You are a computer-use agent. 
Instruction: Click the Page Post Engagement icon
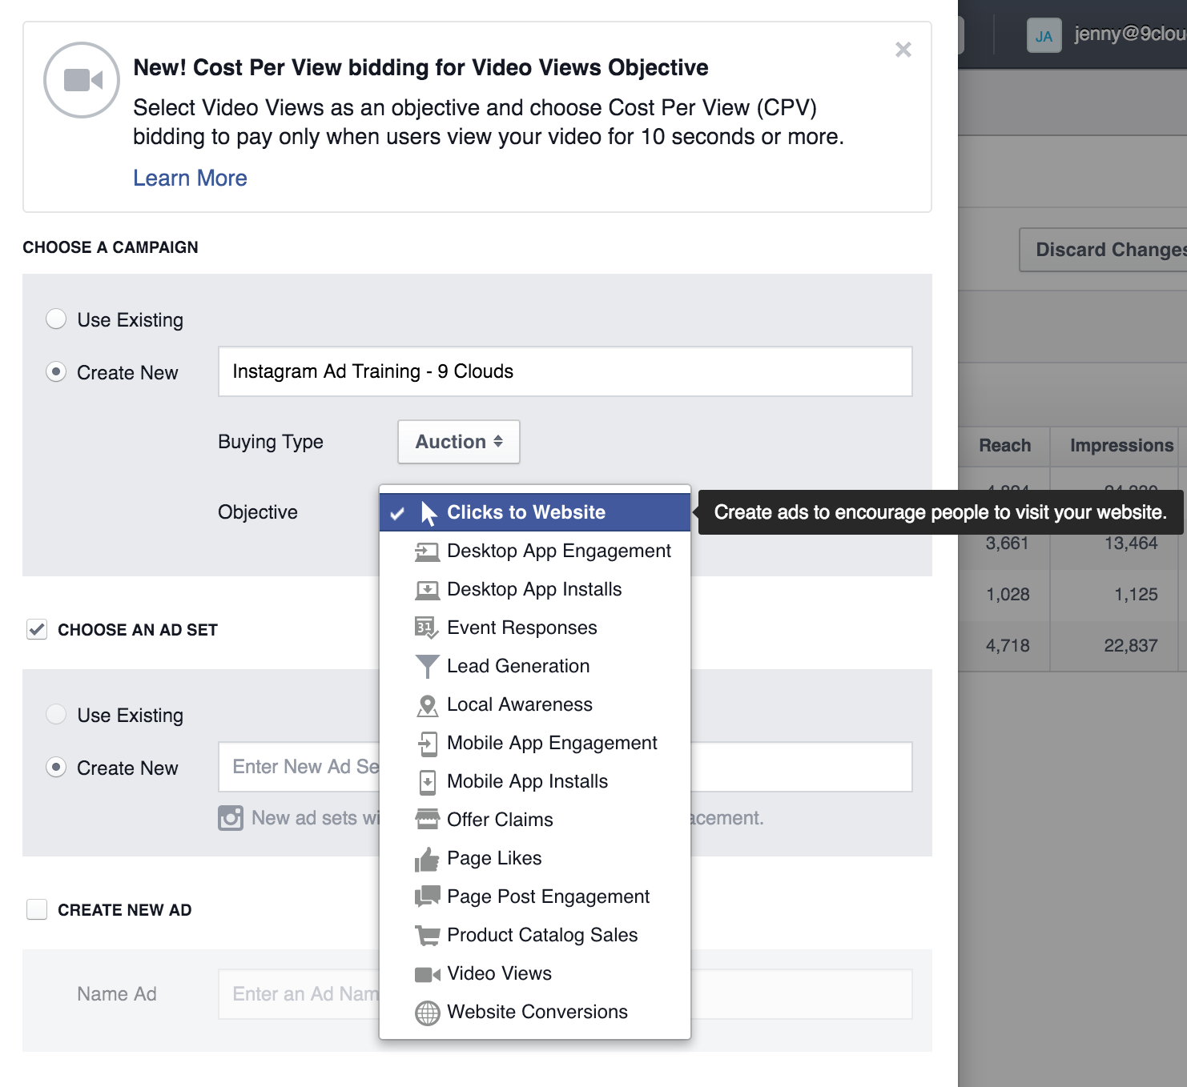pyautogui.click(x=427, y=896)
